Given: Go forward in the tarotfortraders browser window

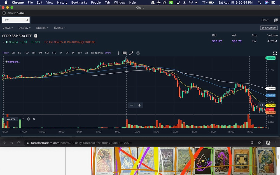Looking at the screenshot, I should [12, 143].
